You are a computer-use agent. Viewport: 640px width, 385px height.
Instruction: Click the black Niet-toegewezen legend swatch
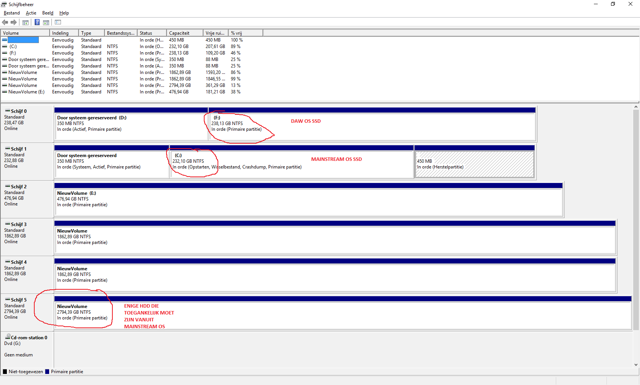5,372
